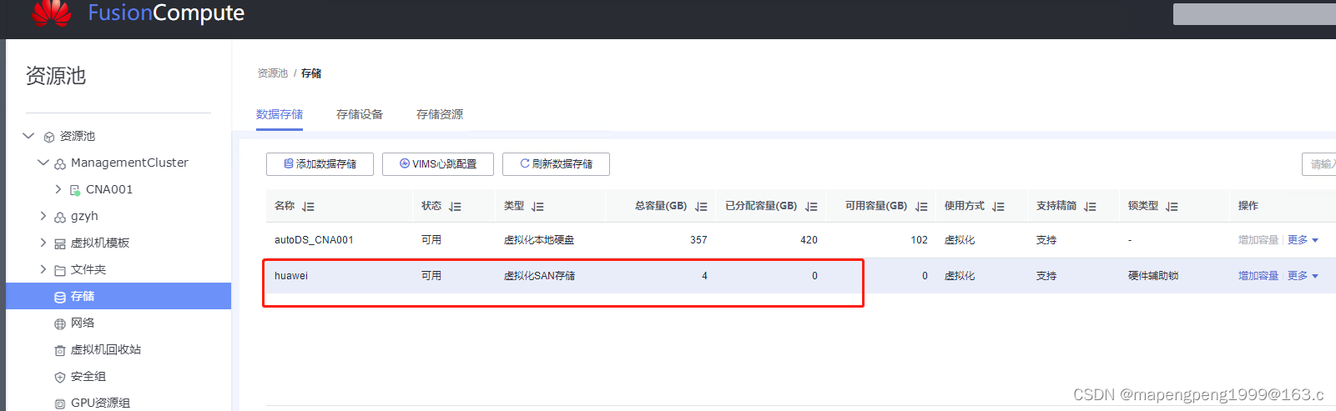Click the gzyh cluster icon
The height and width of the screenshot is (411, 1336).
(60, 217)
